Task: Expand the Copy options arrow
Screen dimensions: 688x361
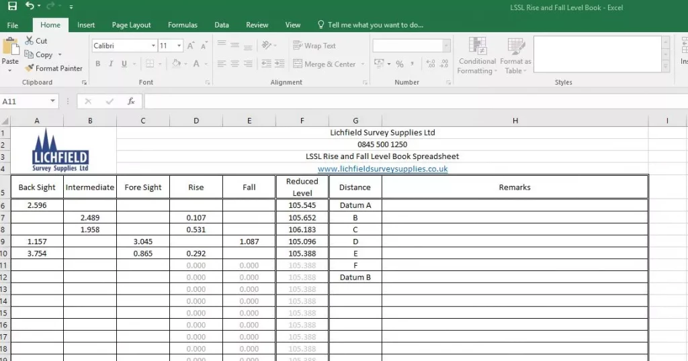Action: tap(60, 55)
